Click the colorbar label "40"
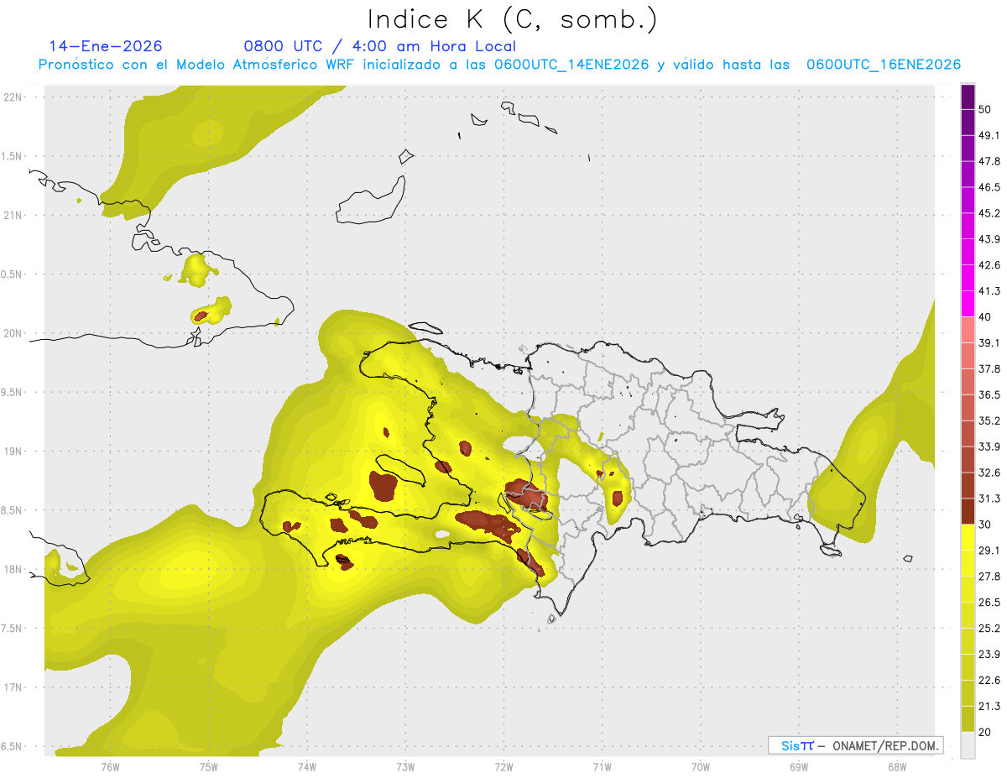Viewport: 1007px width, 778px height. (986, 317)
